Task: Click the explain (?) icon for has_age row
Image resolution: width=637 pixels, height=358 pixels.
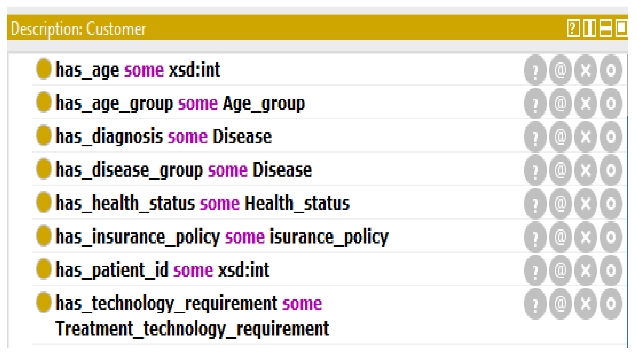Action: click(x=535, y=70)
